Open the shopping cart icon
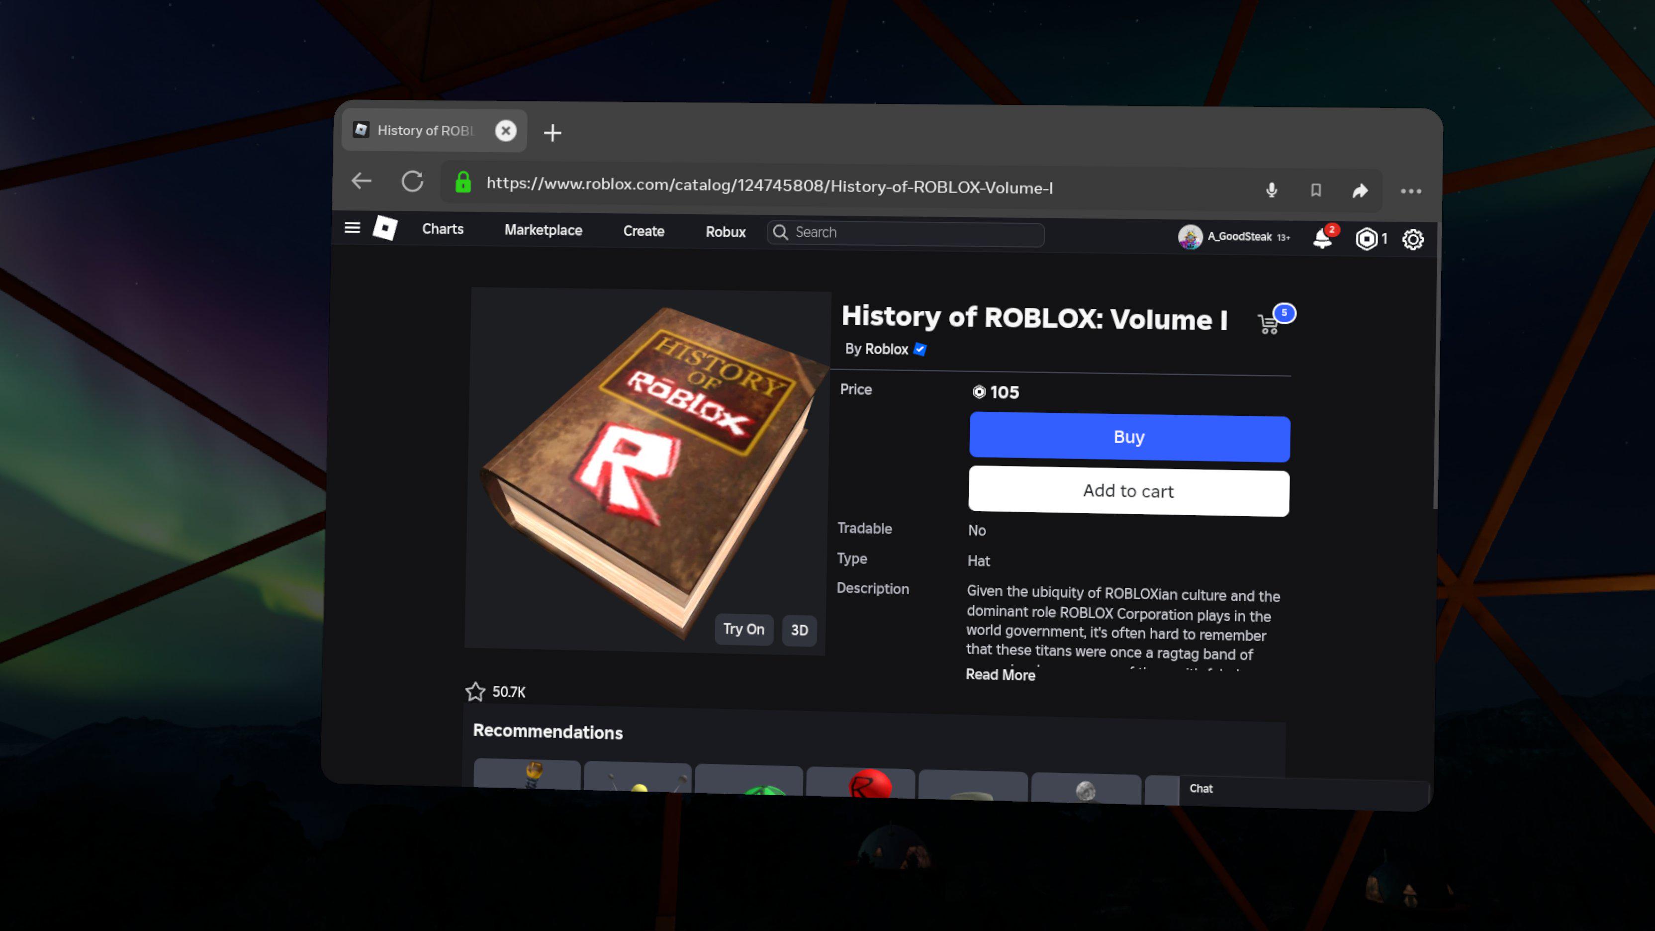 coord(1270,323)
